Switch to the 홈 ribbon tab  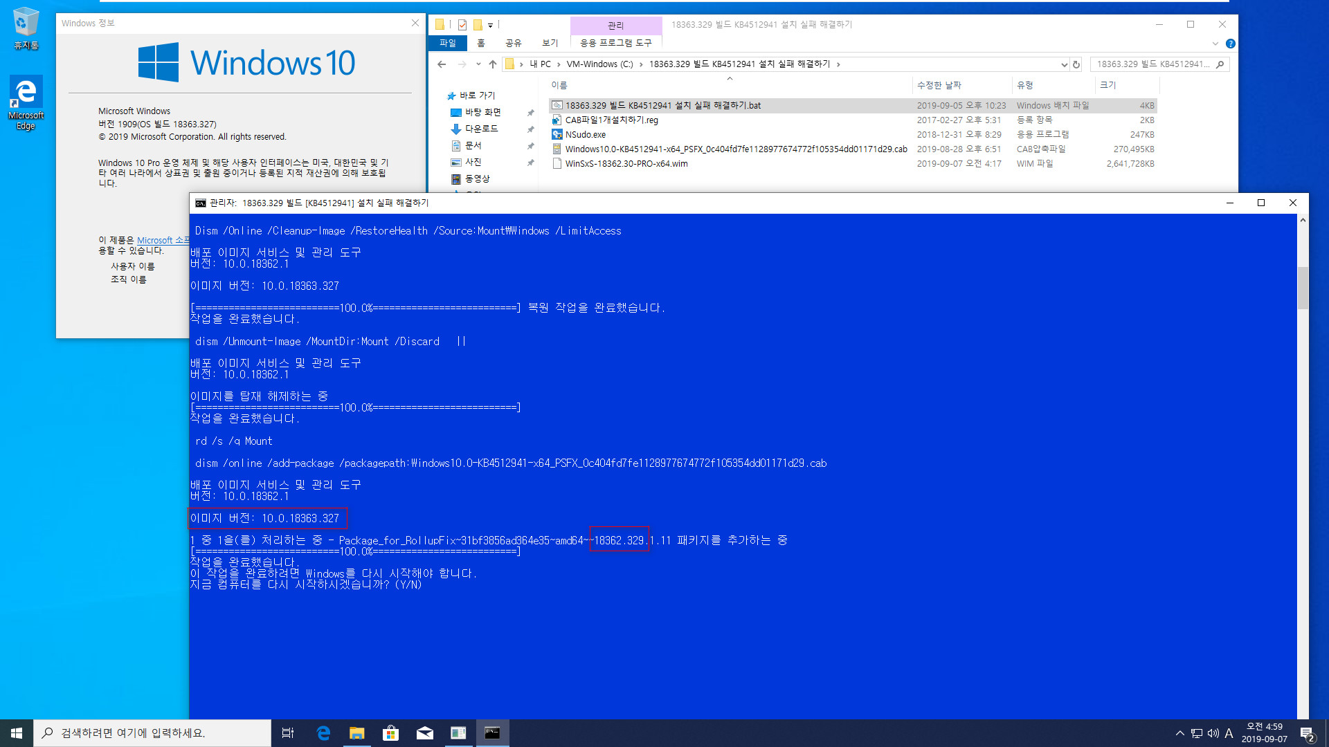click(481, 43)
